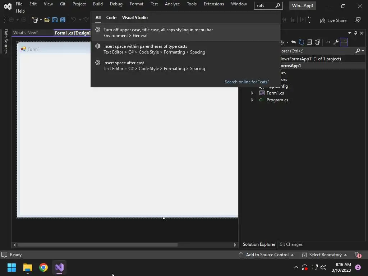Click the Sync with Active Document icon
The image size is (368, 276).
[x=294, y=42]
